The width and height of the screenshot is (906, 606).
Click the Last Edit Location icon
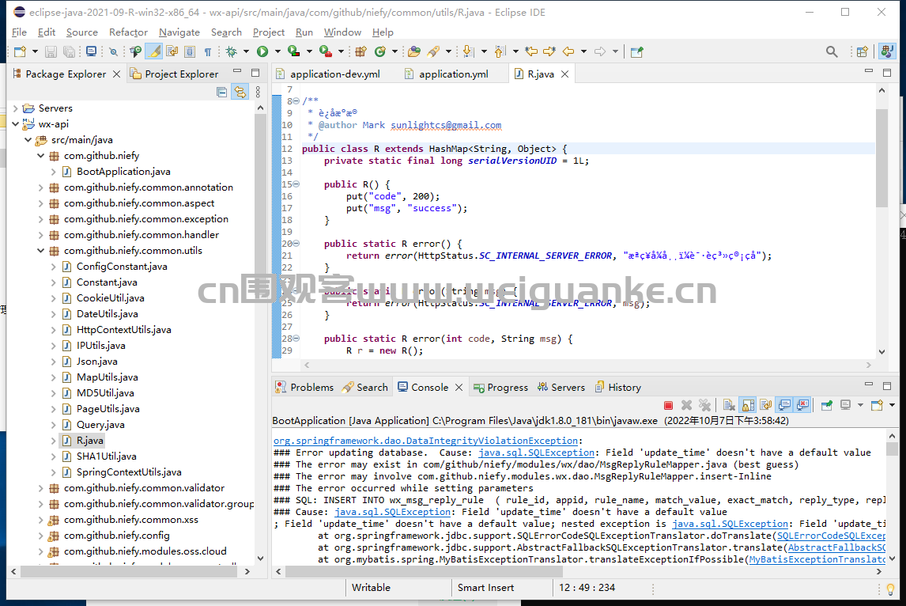[x=531, y=52]
